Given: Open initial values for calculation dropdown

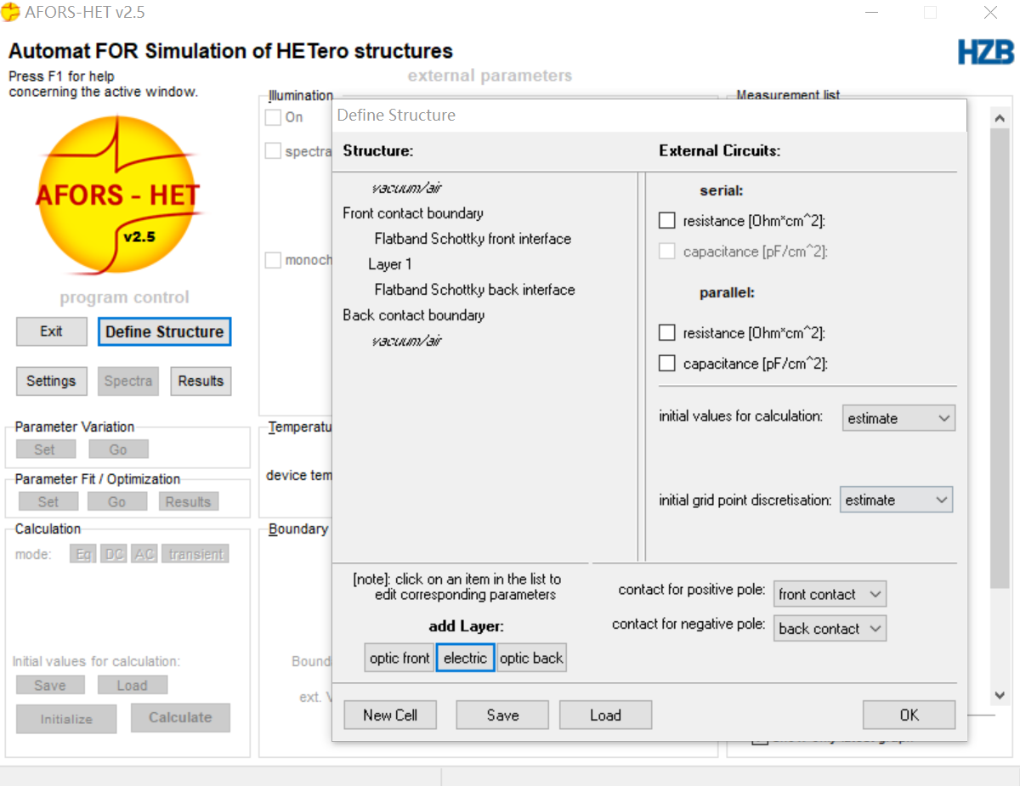Looking at the screenshot, I should [898, 418].
